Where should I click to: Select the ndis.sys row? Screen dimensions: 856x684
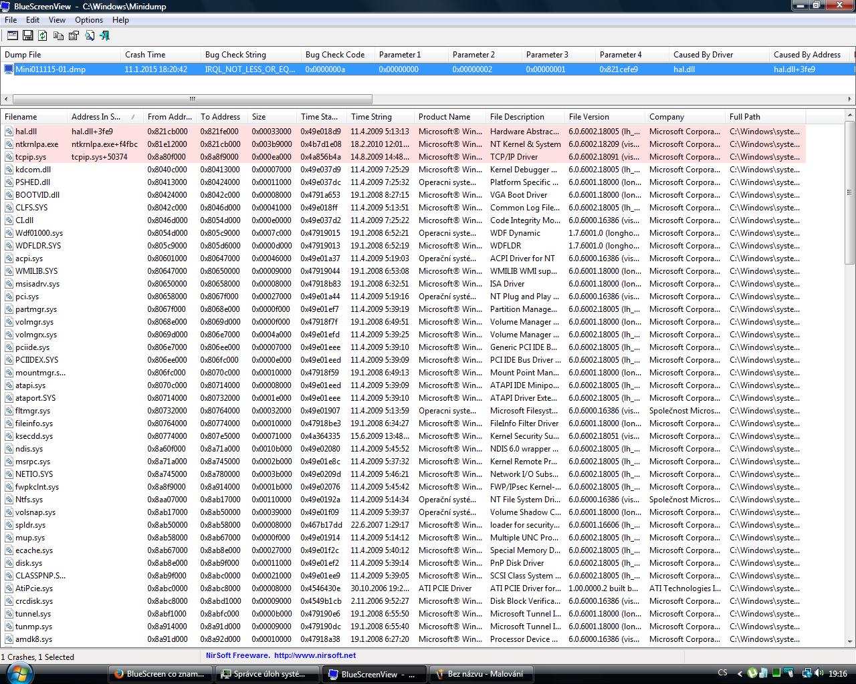pyautogui.click(x=403, y=449)
